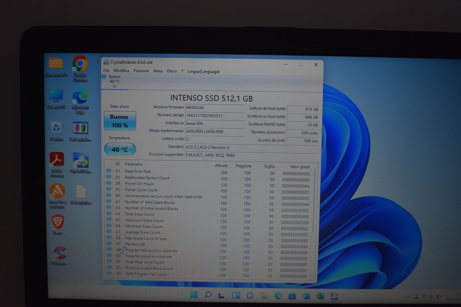The image size is (461, 307).
Task: Open the CCleaner desktop shortcut
Action: pos(59,255)
